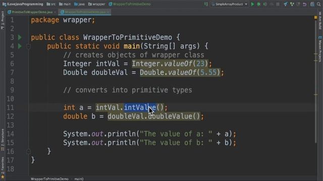Screen dimensions: 323x181
Task: Close the WrapperToPrimitiveDemo.java tab
Action: (108, 12)
